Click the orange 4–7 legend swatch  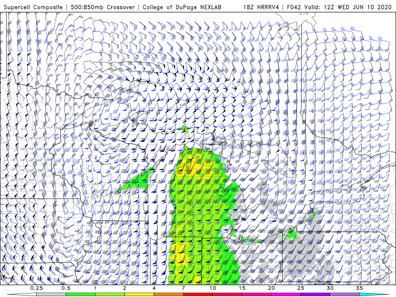coord(168,295)
